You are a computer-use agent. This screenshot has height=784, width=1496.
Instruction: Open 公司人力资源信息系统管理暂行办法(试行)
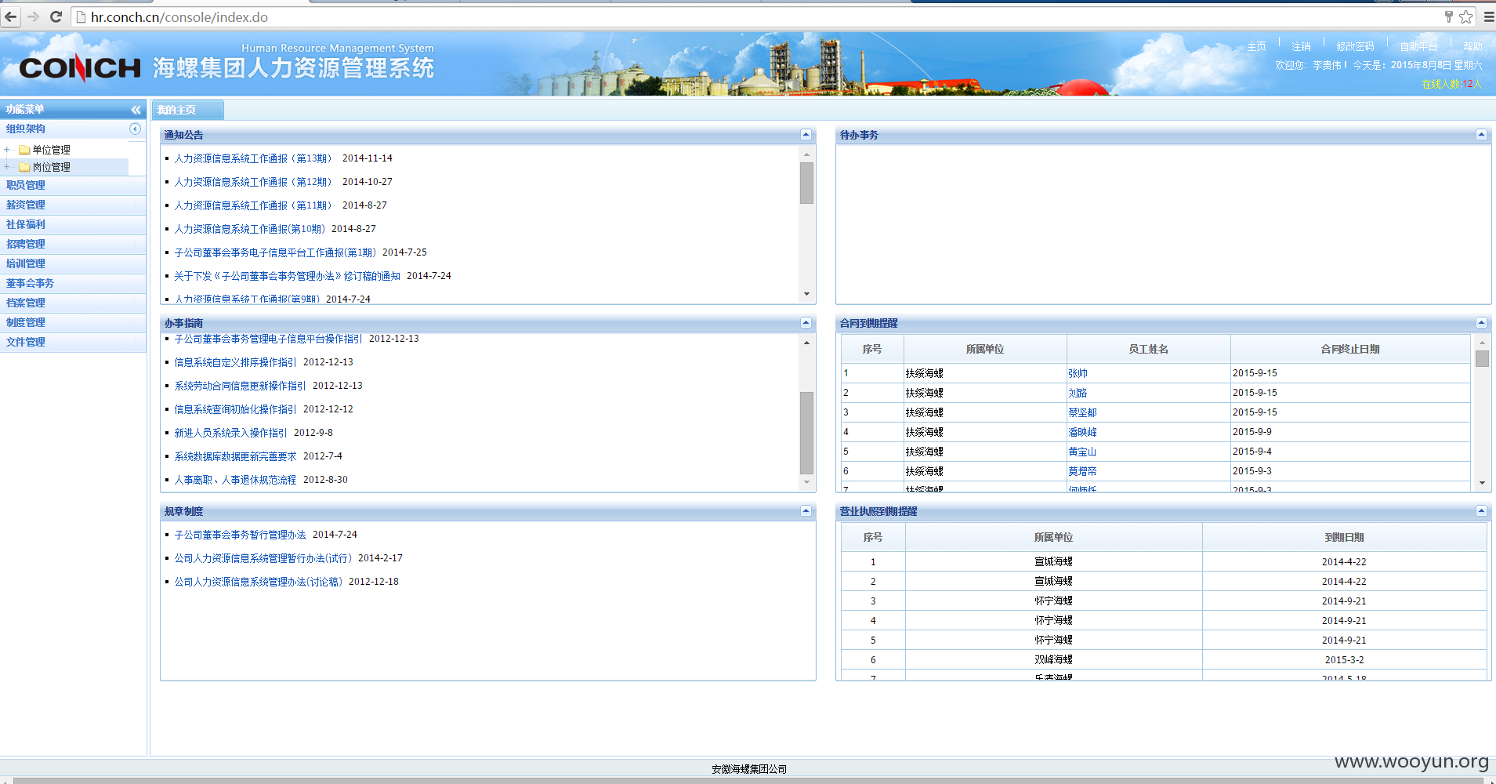263,558
